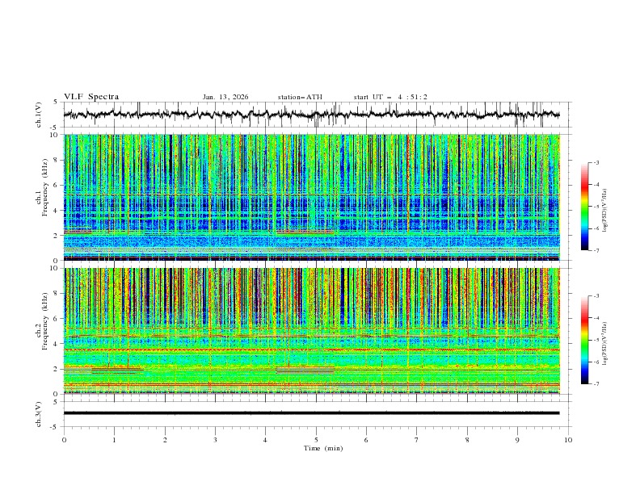Click inside the ch.2 frequency spectrogram

tap(315, 330)
